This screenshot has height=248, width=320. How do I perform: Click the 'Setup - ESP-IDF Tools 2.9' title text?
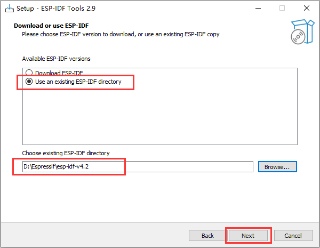click(x=56, y=9)
